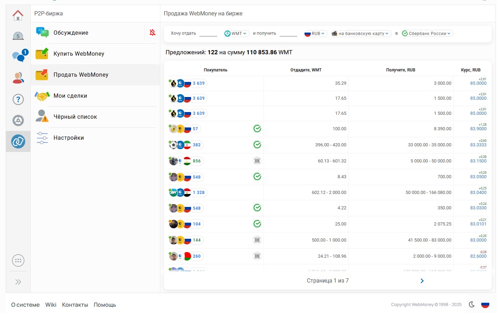Click the avatar of buyer 260
This screenshot has height=313, width=497.
[173, 256]
